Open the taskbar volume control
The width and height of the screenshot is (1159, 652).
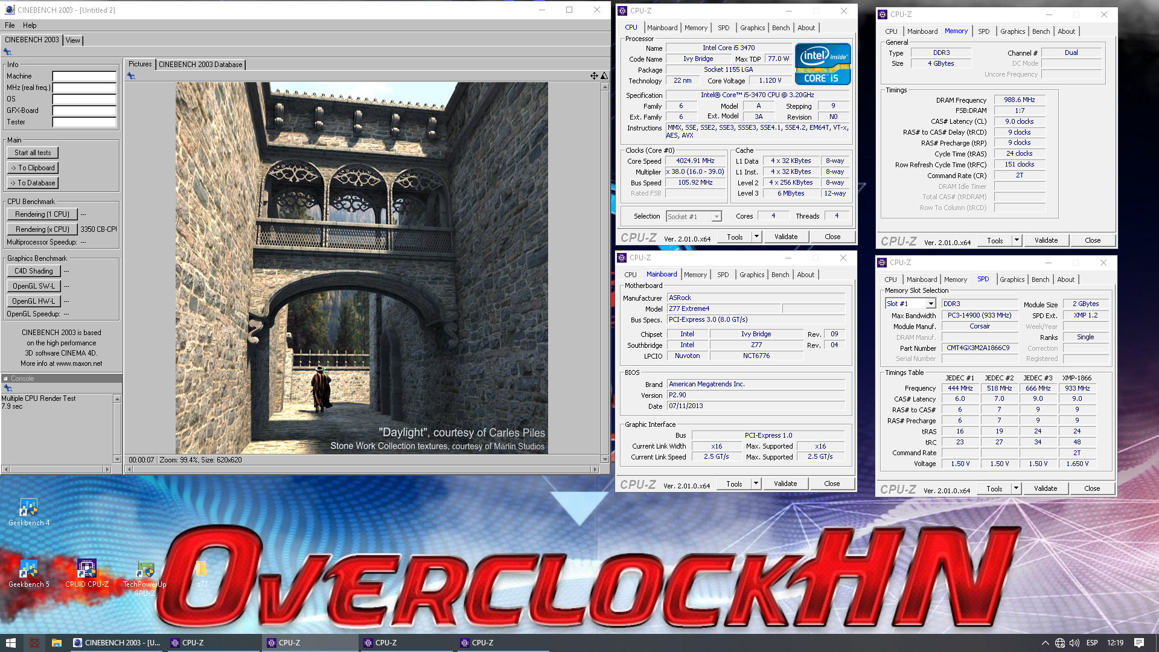[x=1074, y=643]
